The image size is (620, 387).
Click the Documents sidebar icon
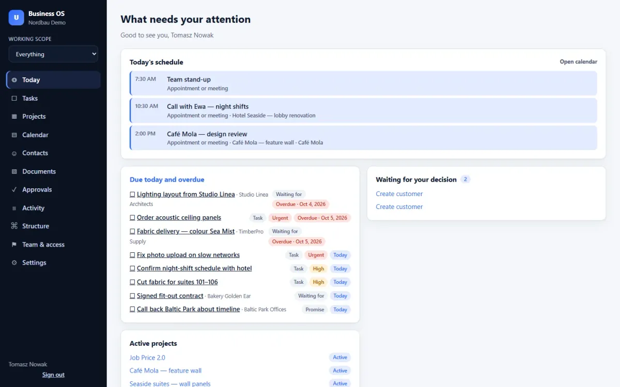pos(14,172)
